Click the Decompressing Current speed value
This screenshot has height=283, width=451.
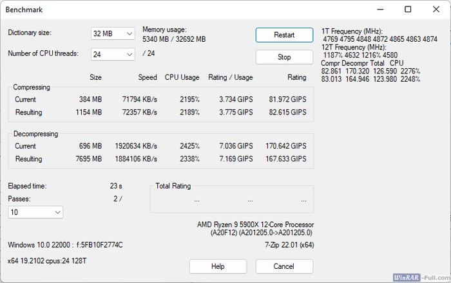pos(135,146)
